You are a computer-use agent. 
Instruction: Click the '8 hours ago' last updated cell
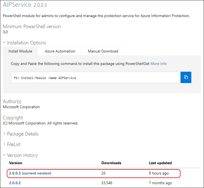159,173
